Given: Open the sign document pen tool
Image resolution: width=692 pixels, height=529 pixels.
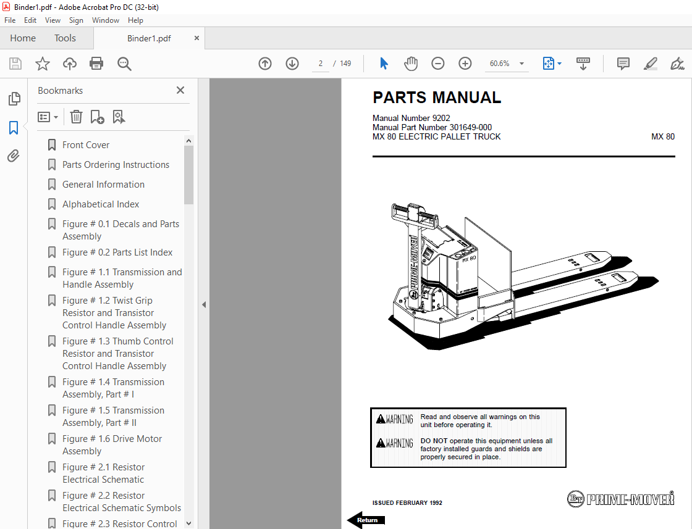Looking at the screenshot, I should click(677, 64).
